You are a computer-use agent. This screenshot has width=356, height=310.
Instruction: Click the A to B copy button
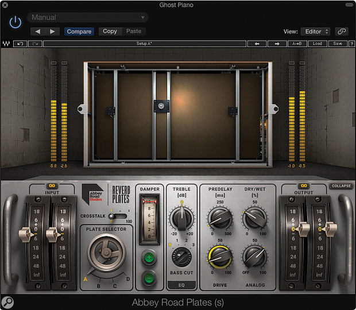click(297, 44)
